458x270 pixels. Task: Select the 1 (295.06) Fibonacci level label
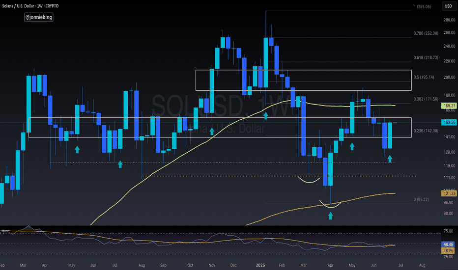(x=422, y=6)
